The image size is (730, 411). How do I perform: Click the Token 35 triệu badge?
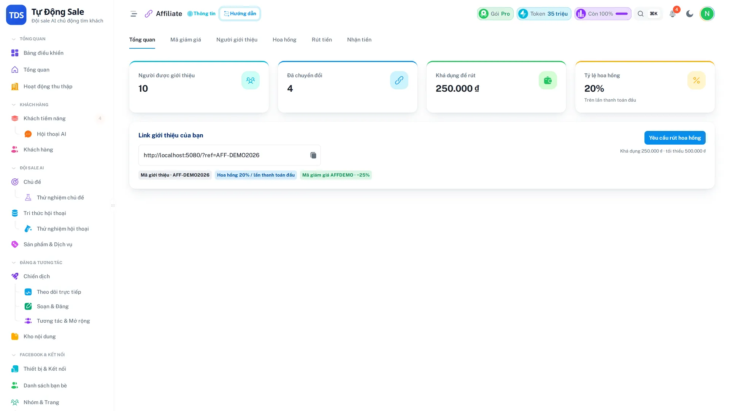coord(544,14)
